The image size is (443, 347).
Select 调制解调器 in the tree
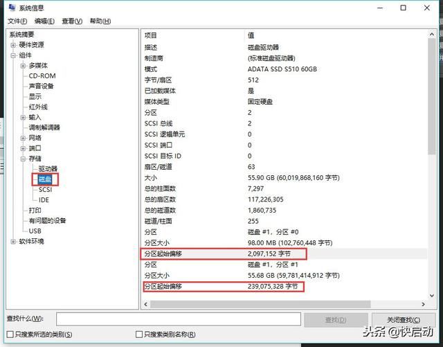[x=44, y=127]
